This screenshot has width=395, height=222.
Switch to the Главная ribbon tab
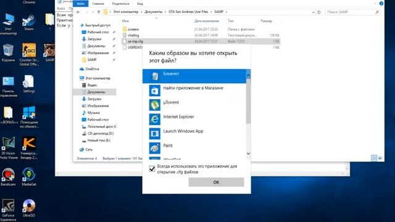pos(98,4)
